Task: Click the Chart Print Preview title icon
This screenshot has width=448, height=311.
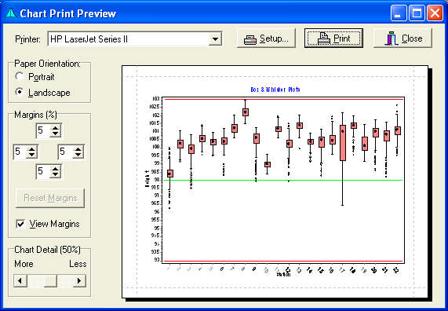Action: tap(11, 13)
